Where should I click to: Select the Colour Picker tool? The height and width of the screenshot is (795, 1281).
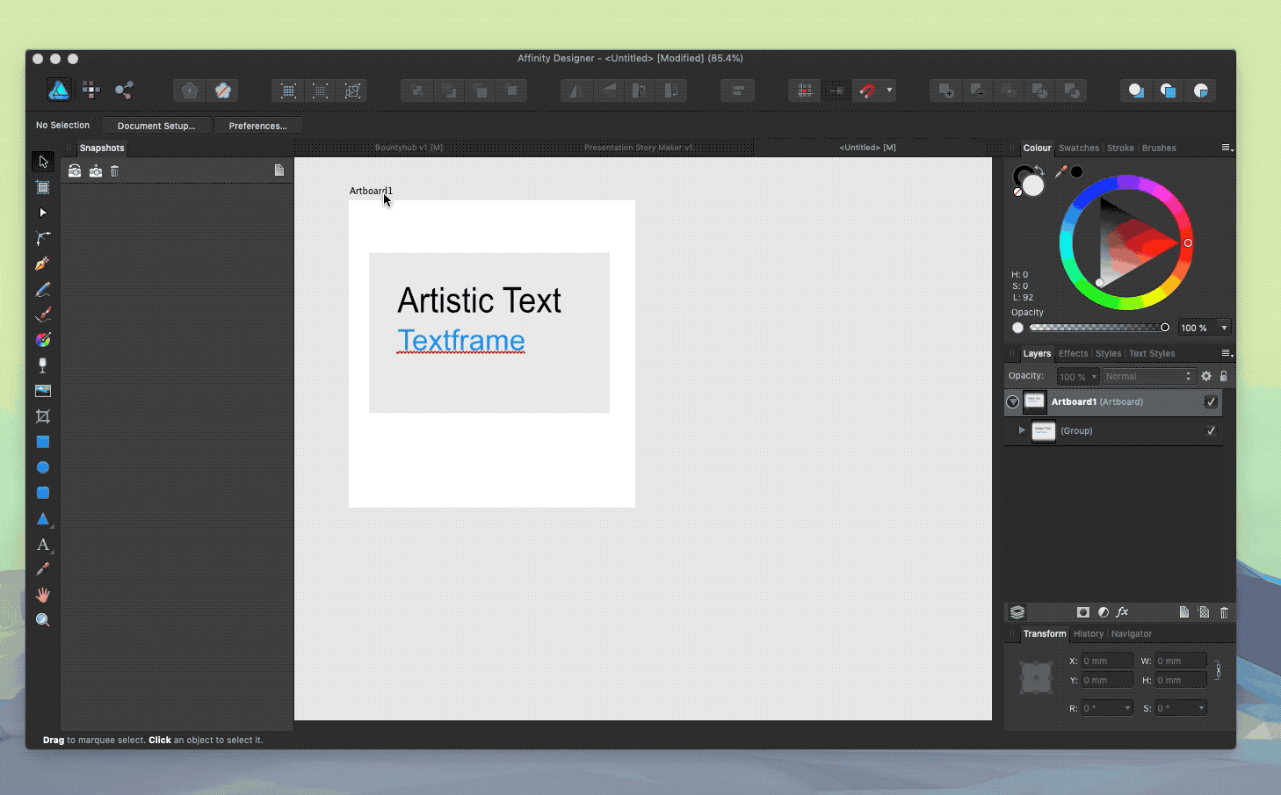(42, 569)
